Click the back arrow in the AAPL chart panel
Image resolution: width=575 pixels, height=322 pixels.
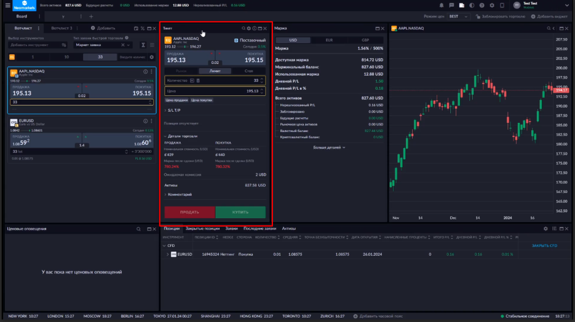click(x=554, y=28)
